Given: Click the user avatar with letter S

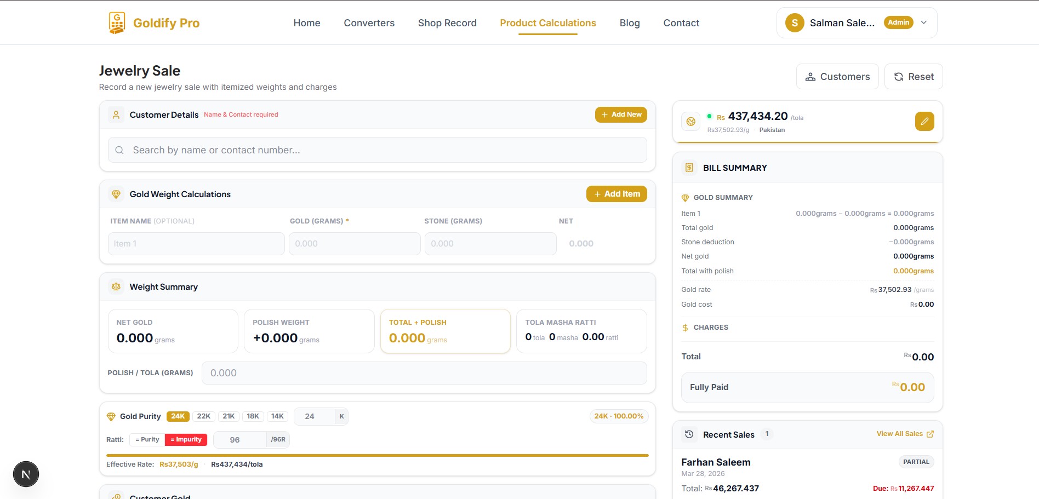Looking at the screenshot, I should click(795, 22).
